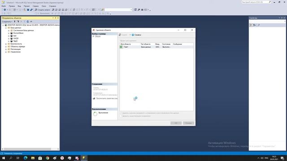The image size is (287, 161).
Task: Click the Состояние column header
Action: pyautogui.click(x=166, y=44)
